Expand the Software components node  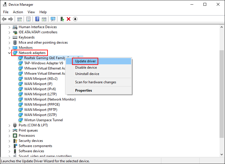tap(9, 146)
